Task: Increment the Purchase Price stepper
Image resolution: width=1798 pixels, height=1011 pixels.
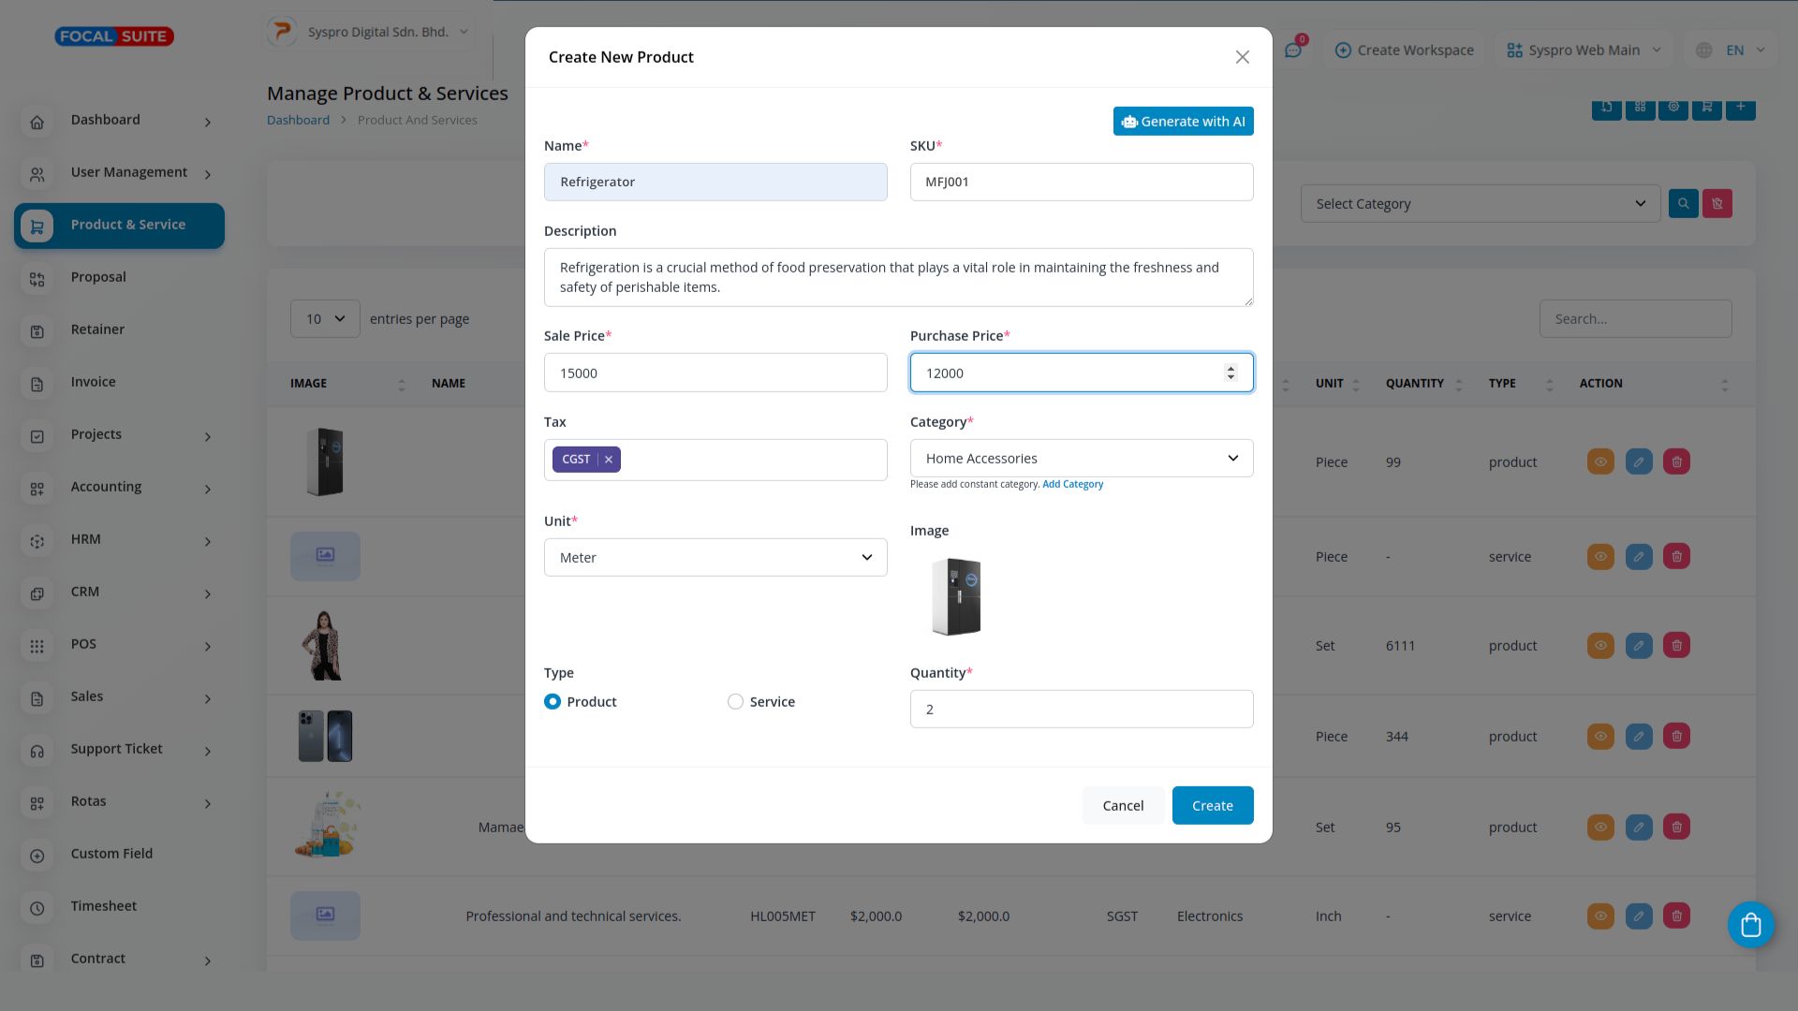Action: coord(1231,368)
